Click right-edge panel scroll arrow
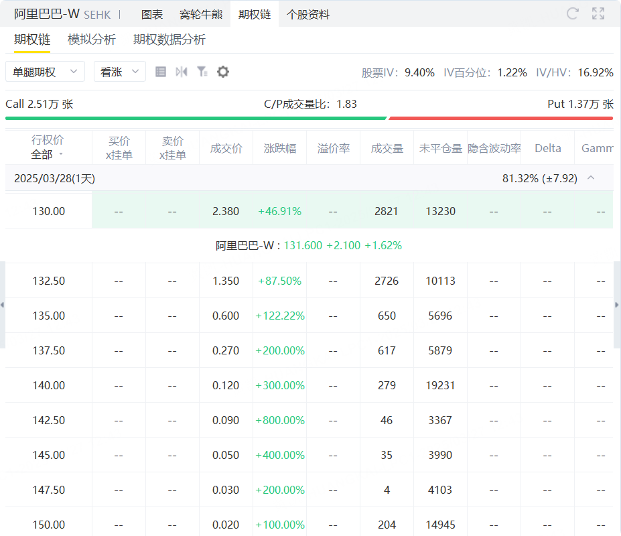The height and width of the screenshot is (536, 621). [617, 305]
